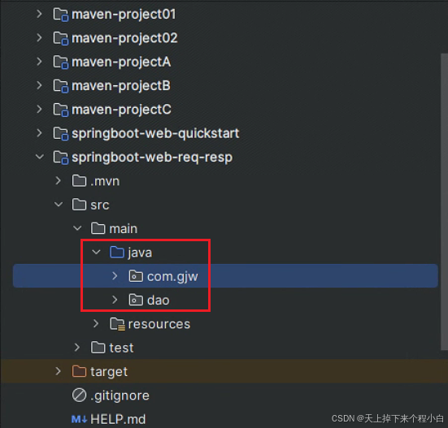Click the src folder icon
The height and width of the screenshot is (428, 448).
tap(79, 205)
